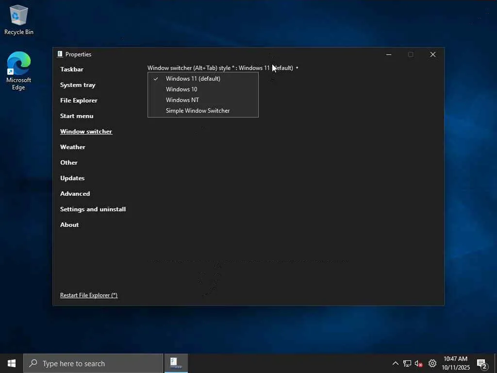Viewport: 497px width, 373px height.
Task: Open the taskbar clock and date
Action: pyautogui.click(x=455, y=363)
